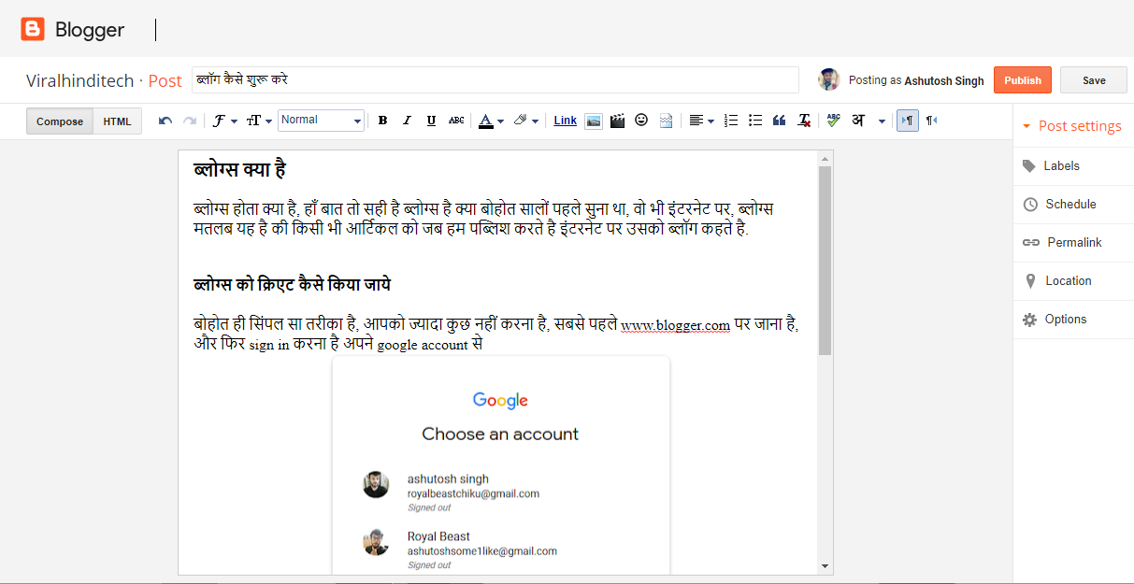This screenshot has width=1134, height=584.
Task: Collapse the Post settings panel
Action: [1071, 126]
